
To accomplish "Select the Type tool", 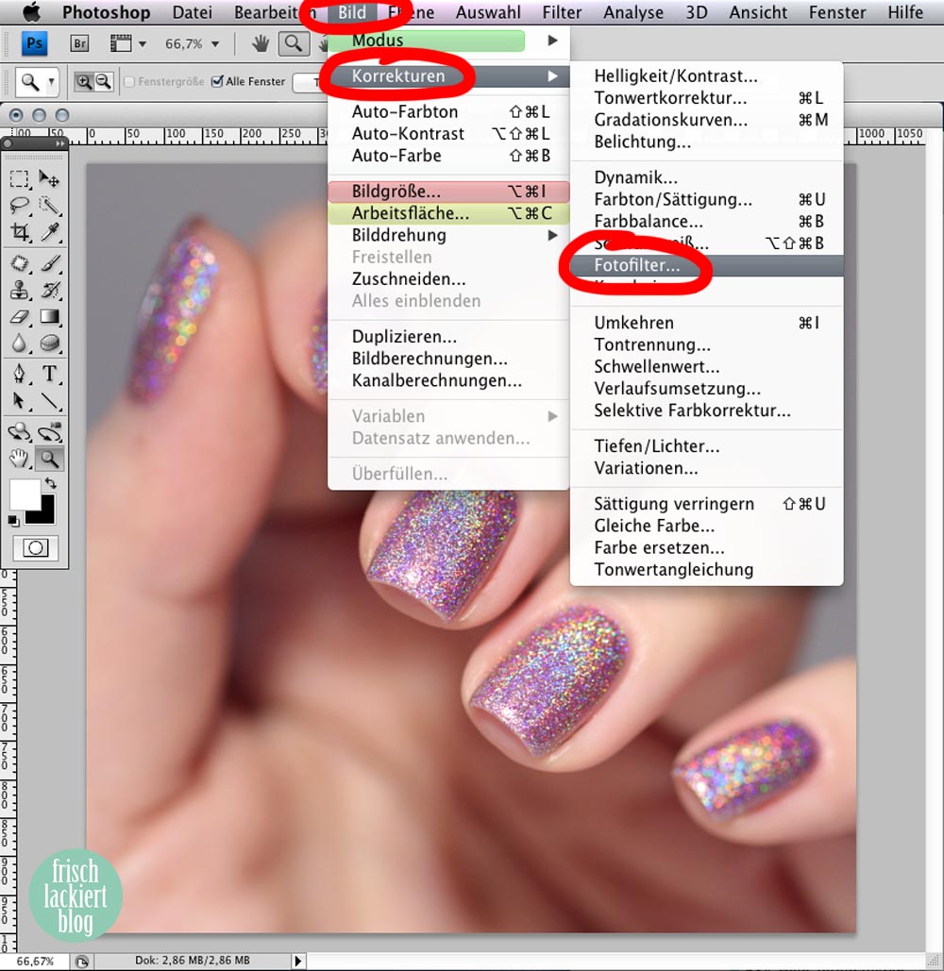I will 49,374.
